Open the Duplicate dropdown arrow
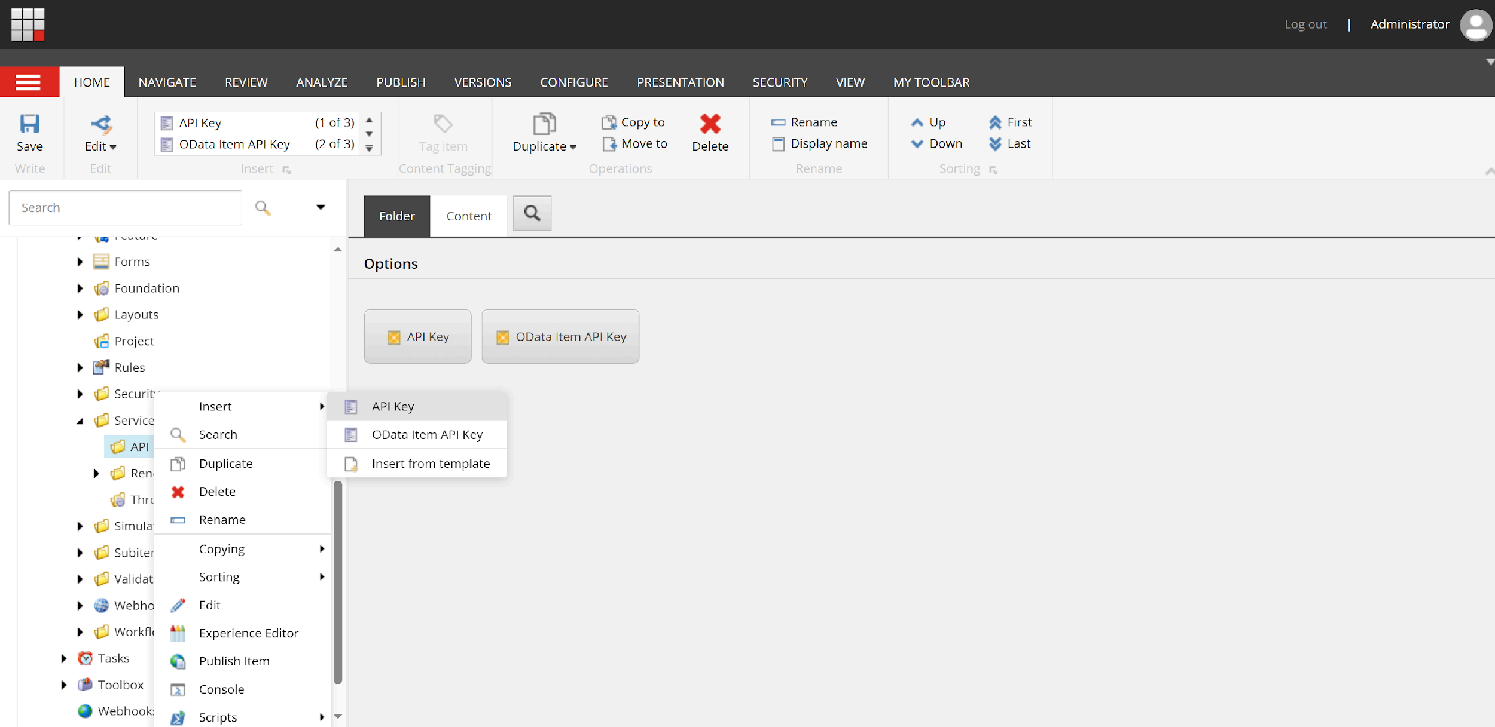Image resolution: width=1495 pixels, height=727 pixels. coord(573,147)
